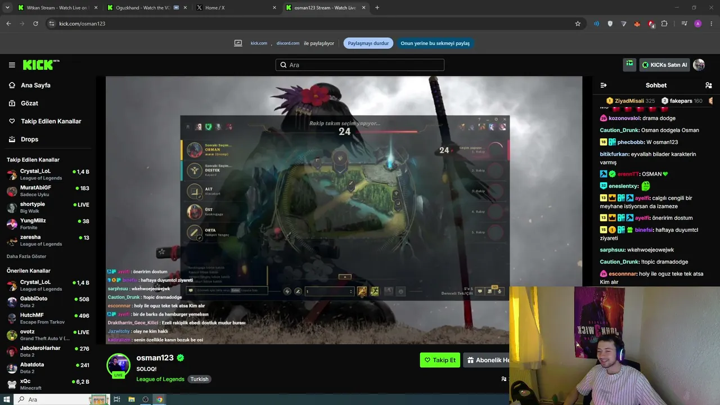Open the GabbiDoto recommended channel

point(48,302)
